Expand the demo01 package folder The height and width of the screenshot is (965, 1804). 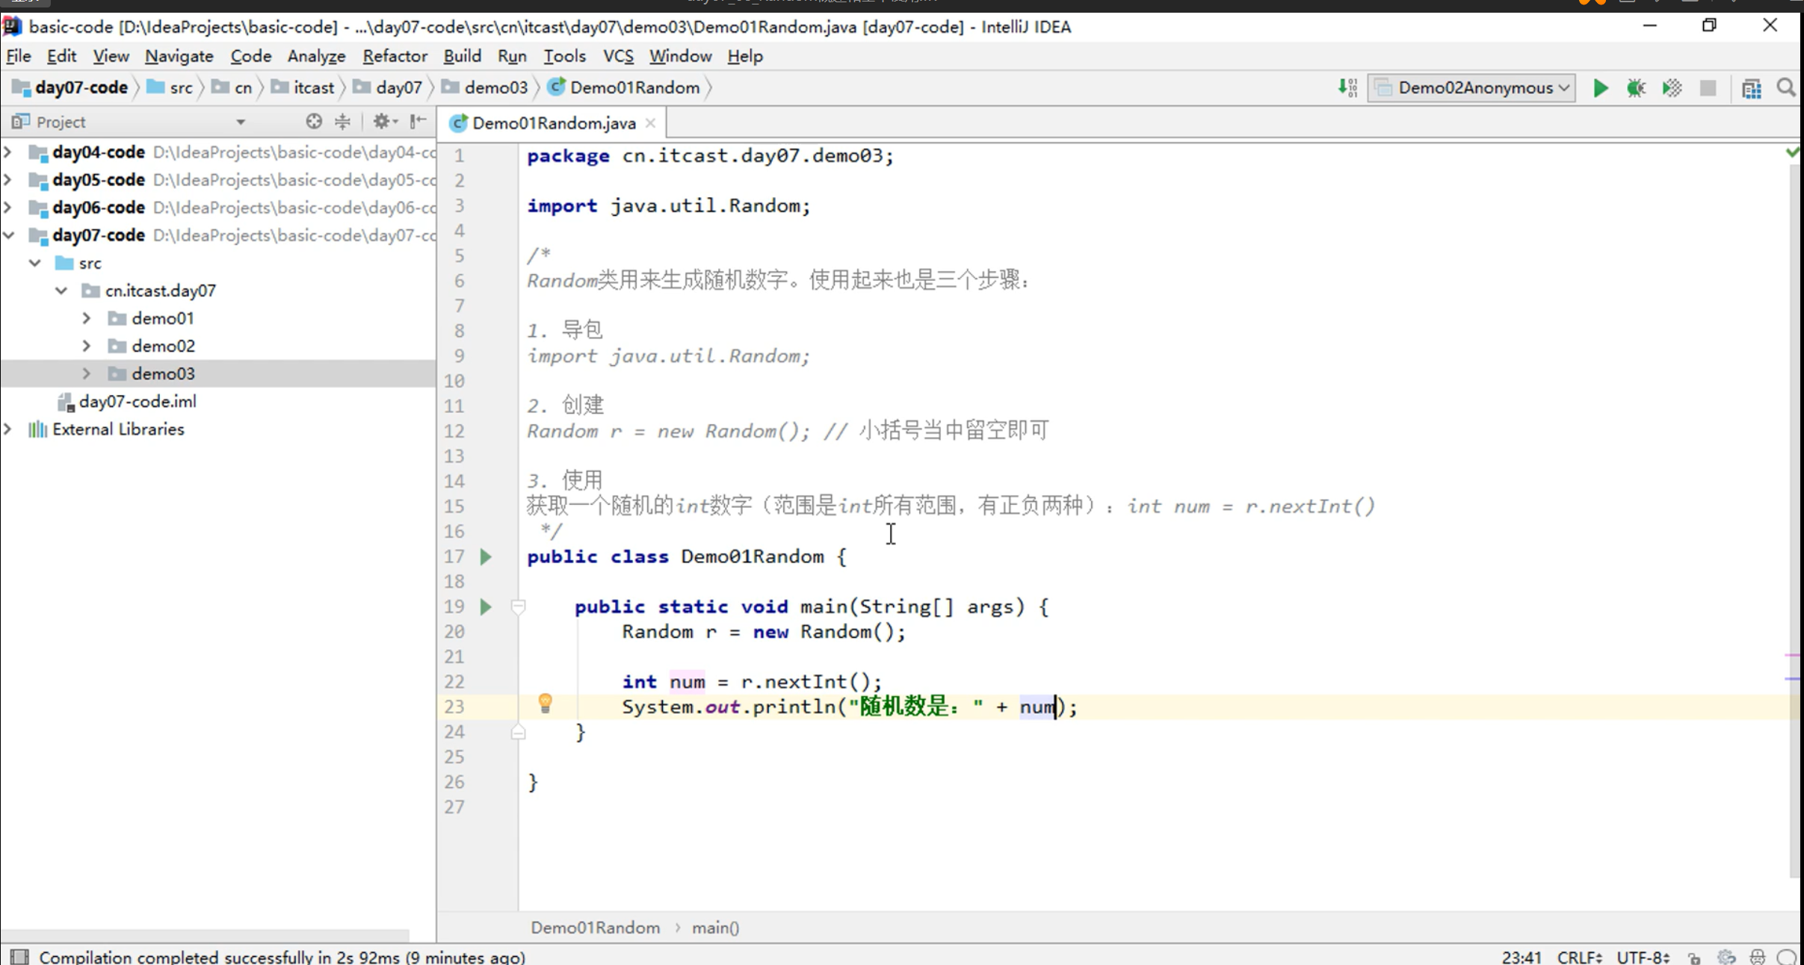(x=87, y=318)
